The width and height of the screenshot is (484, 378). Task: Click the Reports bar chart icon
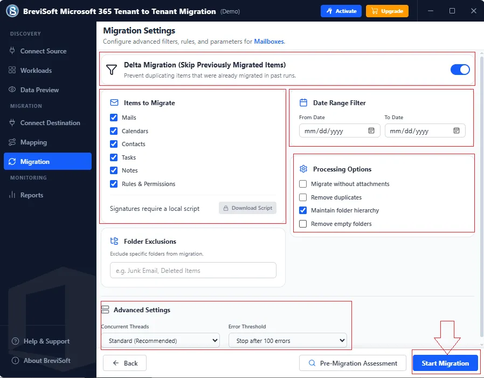click(12, 195)
